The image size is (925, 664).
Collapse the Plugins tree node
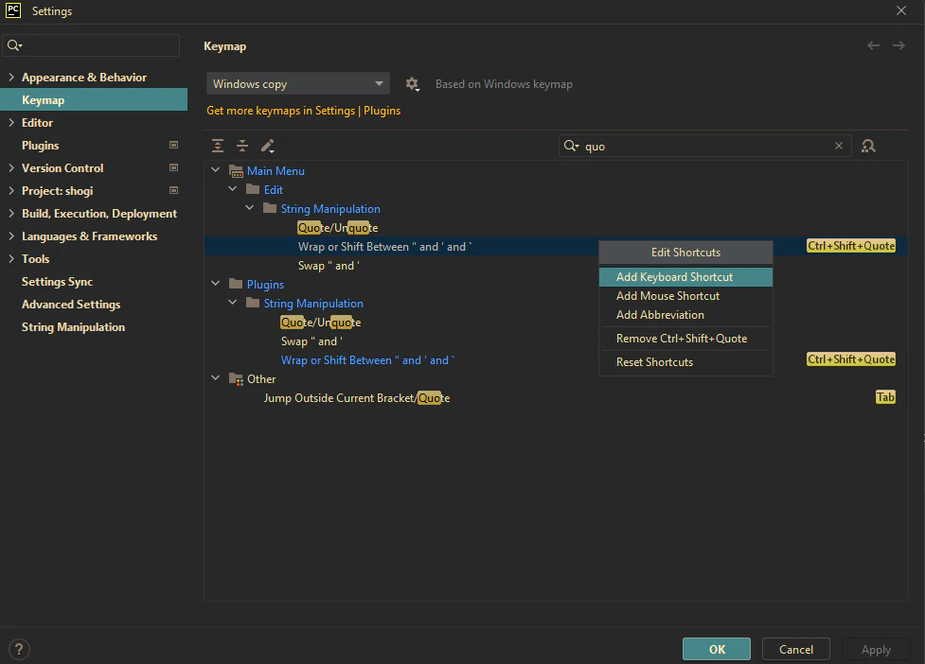click(x=215, y=284)
